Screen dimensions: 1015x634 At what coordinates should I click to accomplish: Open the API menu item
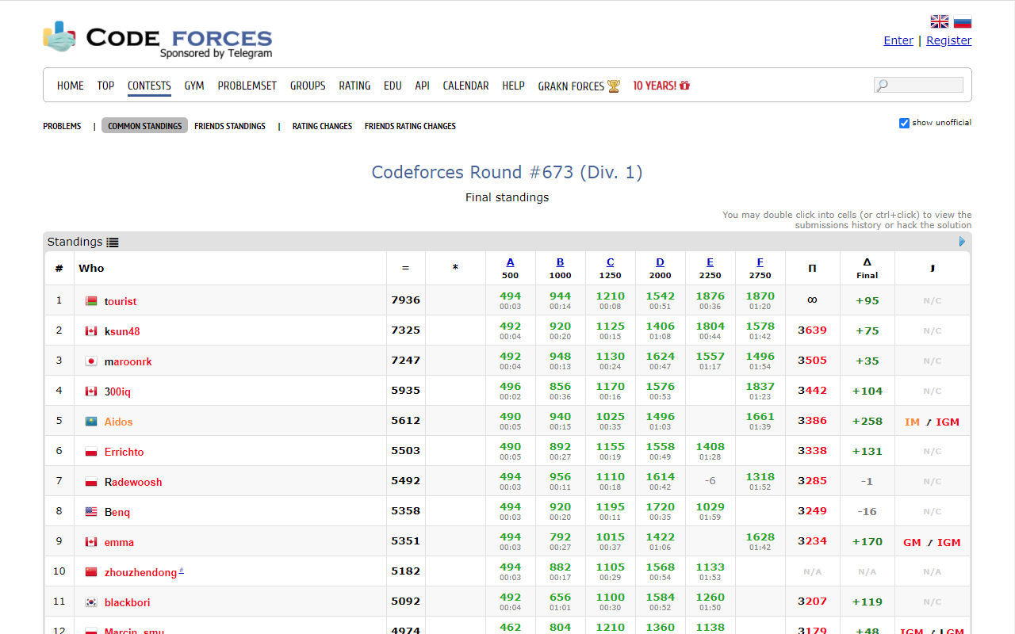tap(422, 86)
